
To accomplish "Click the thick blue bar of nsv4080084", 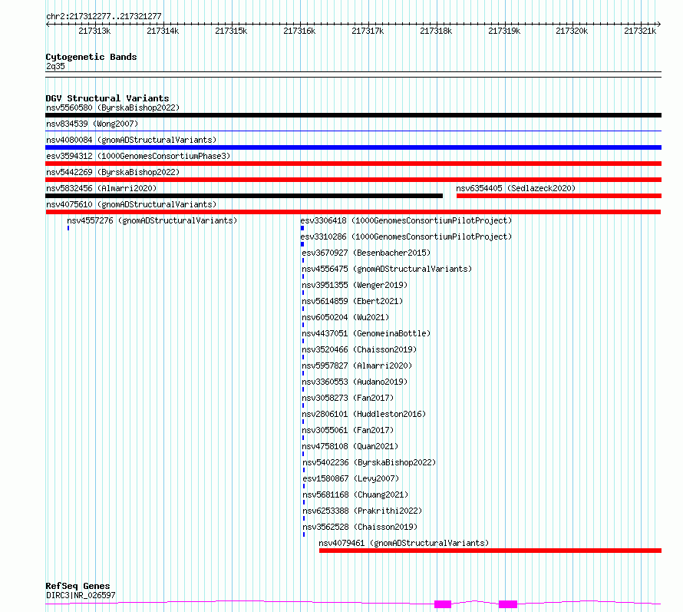I will point(353,147).
